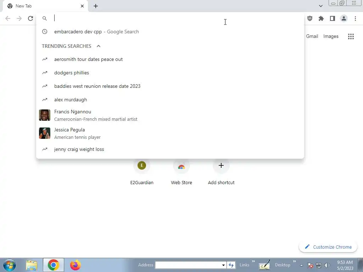The image size is (363, 272).
Task: Click the trending arrow icon beside dodgers phillies
Action: point(45,73)
